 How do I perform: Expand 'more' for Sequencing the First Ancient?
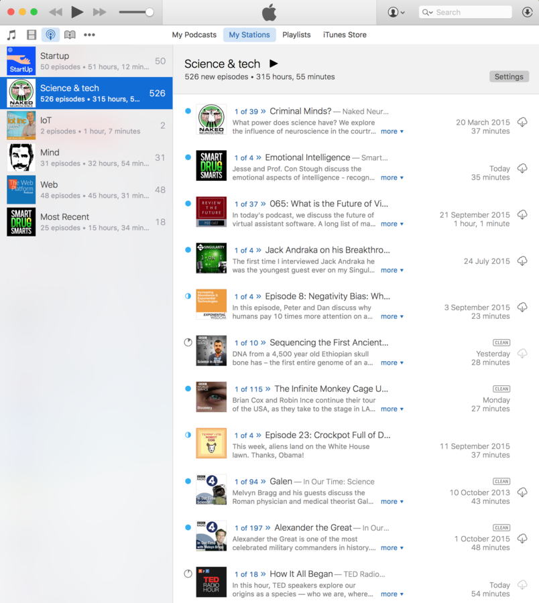392,362
